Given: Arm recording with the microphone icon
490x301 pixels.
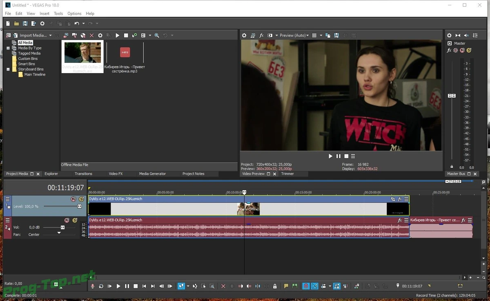Looking at the screenshot, I should (x=93, y=286).
